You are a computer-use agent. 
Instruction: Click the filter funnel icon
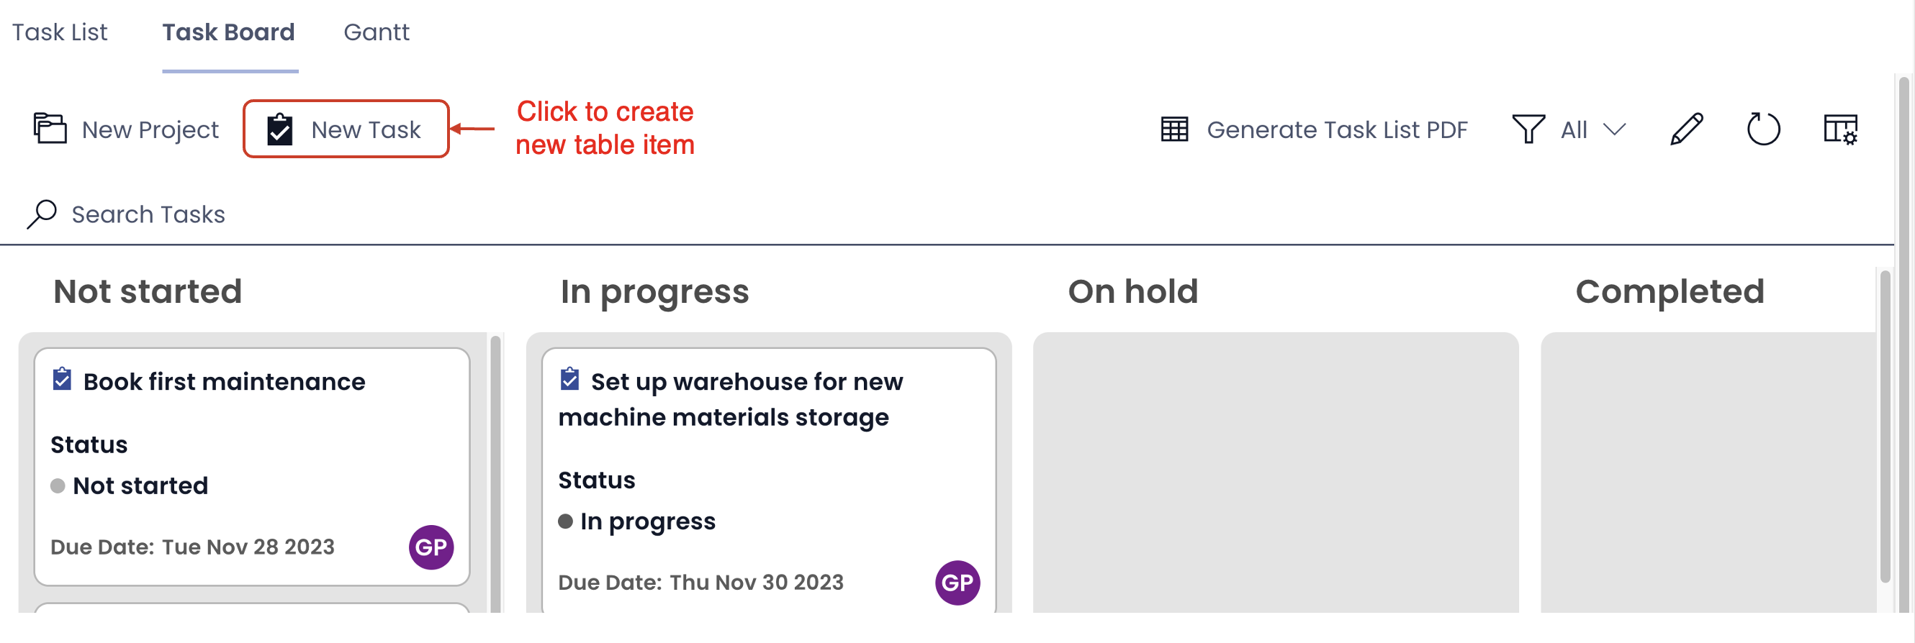1528,129
